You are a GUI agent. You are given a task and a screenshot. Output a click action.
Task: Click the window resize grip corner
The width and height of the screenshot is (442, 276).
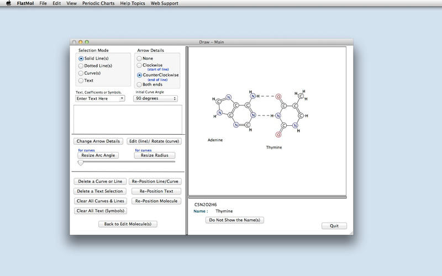click(350, 232)
